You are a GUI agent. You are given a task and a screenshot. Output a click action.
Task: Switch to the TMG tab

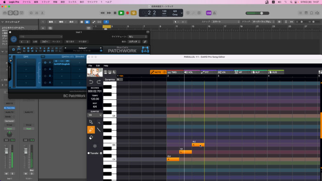(x=175, y=72)
